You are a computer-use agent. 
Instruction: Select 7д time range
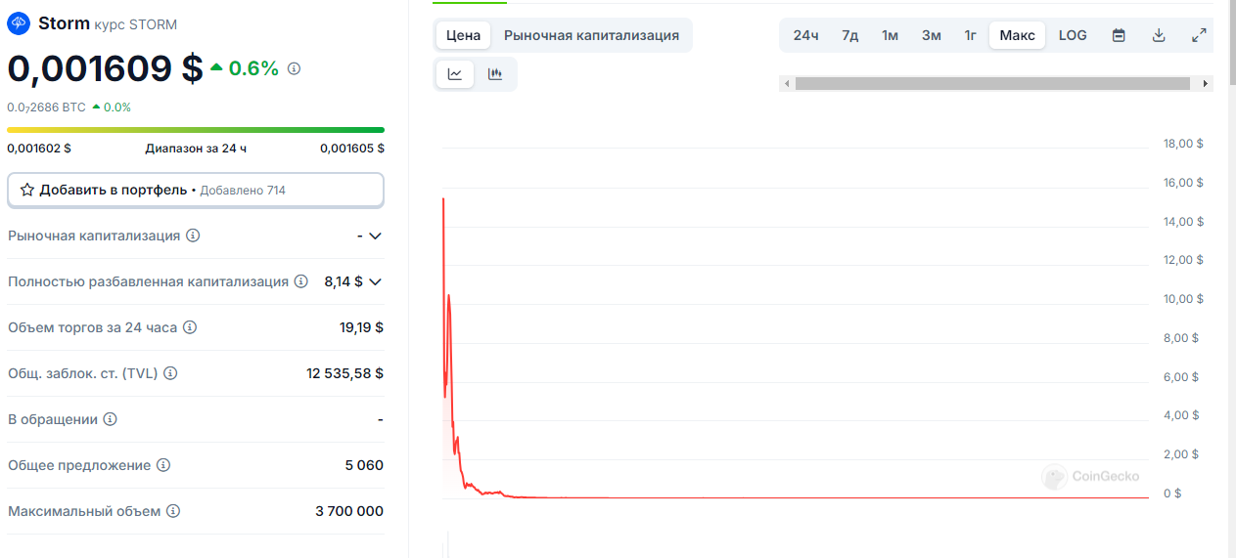tap(850, 35)
